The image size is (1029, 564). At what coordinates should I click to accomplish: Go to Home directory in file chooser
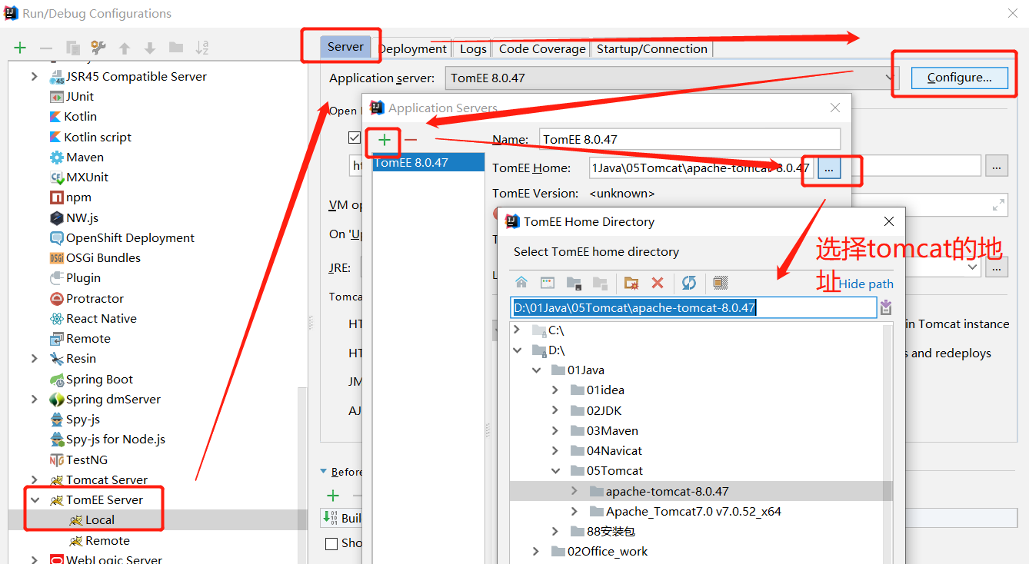tap(521, 283)
